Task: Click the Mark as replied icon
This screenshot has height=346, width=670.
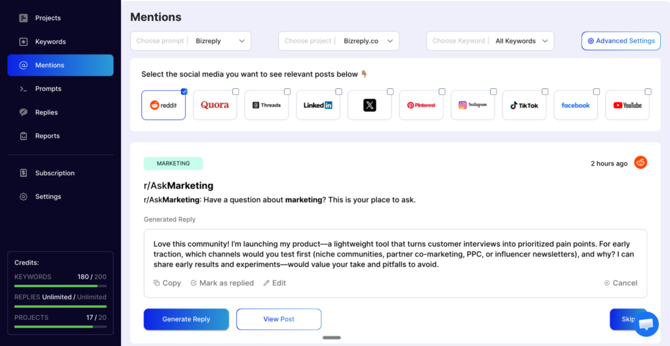Action: 194,283
